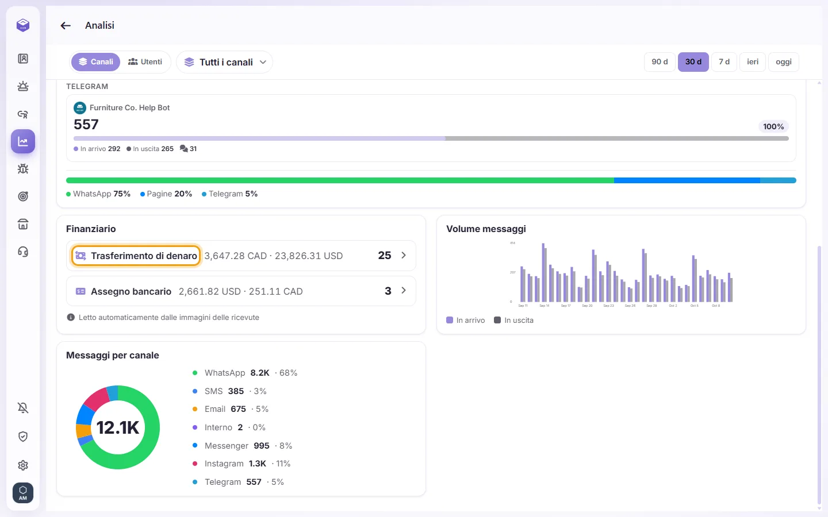Screen dimensions: 828x517
Task: Select the 90 d time range tab
Action: click(x=660, y=62)
